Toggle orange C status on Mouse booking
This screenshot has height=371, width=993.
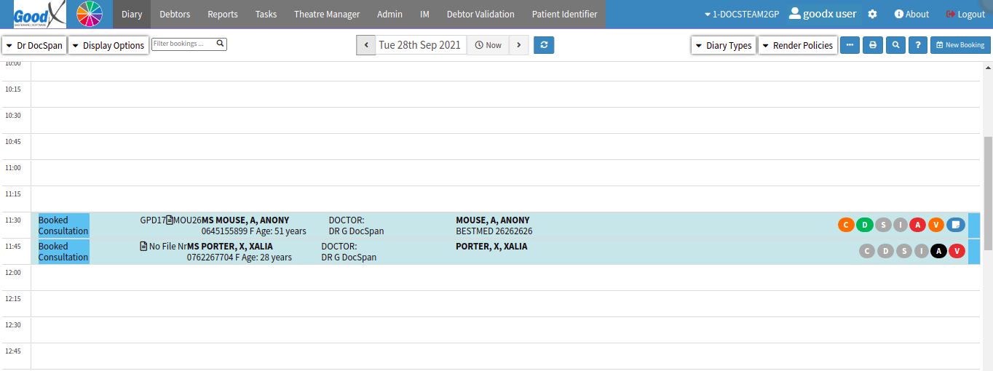(846, 225)
